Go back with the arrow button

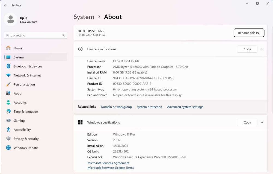coord(5,5)
